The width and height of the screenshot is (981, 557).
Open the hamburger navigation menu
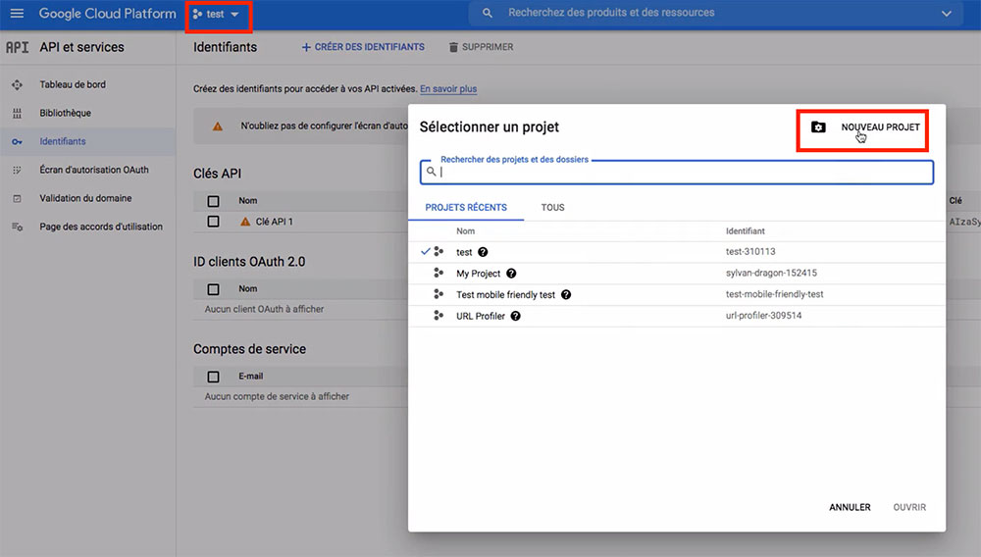(17, 13)
